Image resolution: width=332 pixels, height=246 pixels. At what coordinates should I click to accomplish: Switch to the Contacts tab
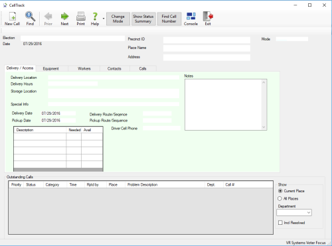click(114, 68)
